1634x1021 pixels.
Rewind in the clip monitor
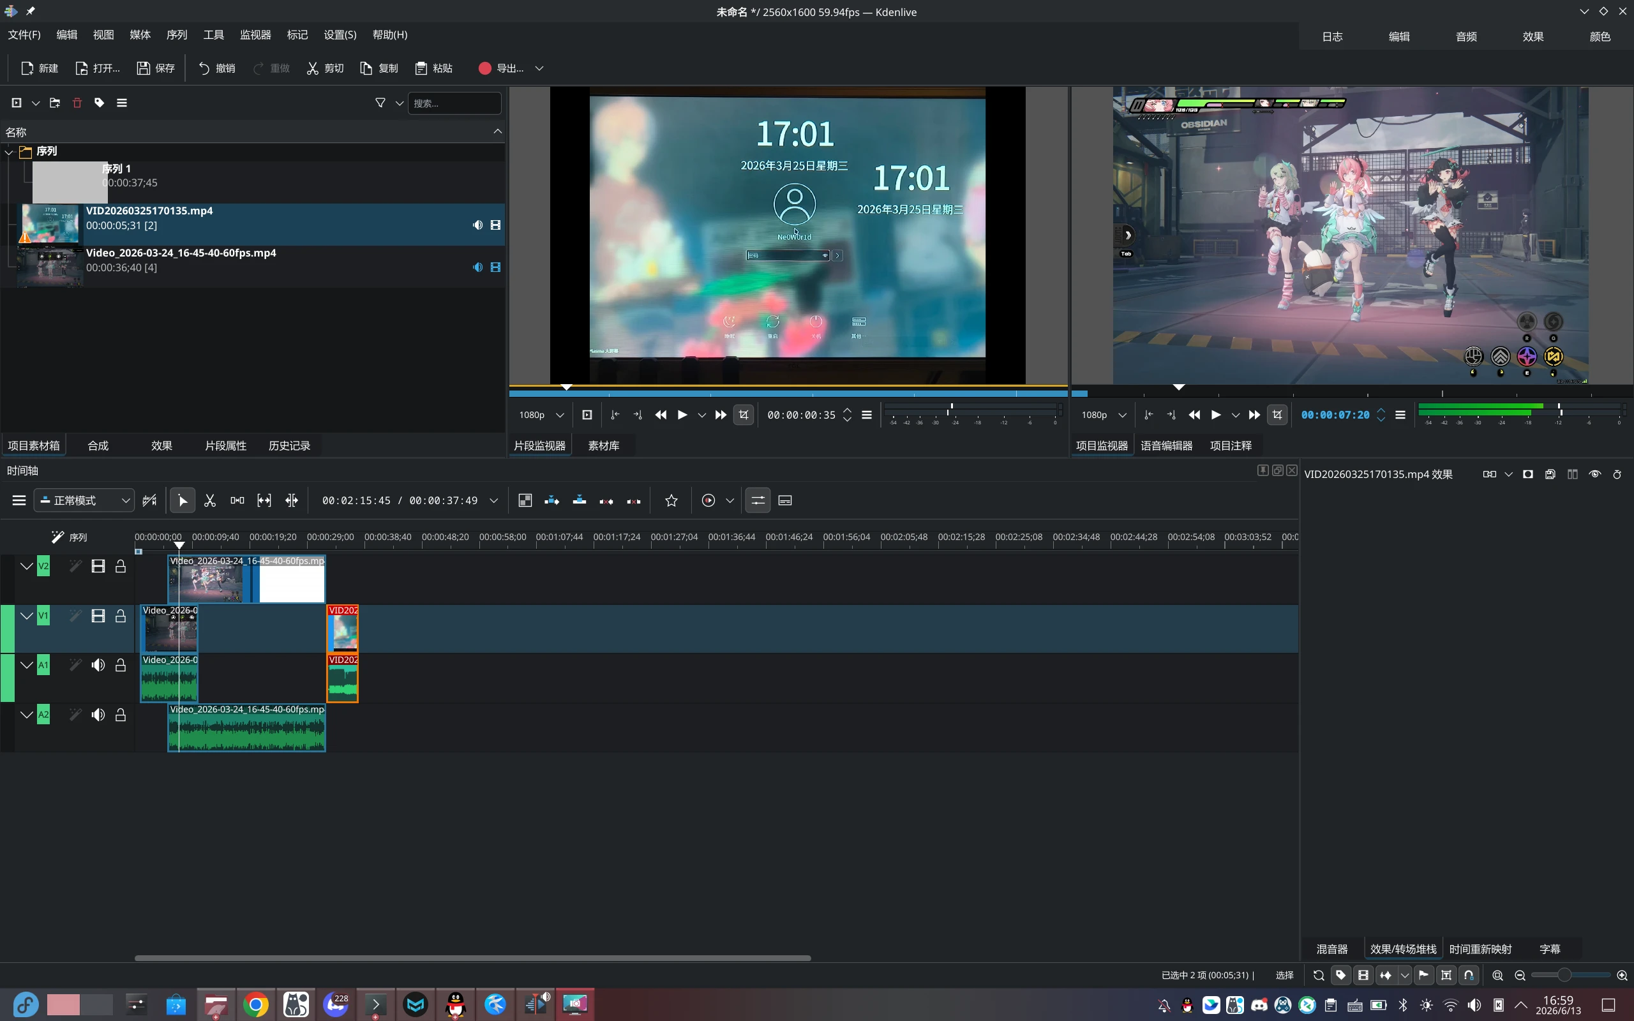point(661,415)
